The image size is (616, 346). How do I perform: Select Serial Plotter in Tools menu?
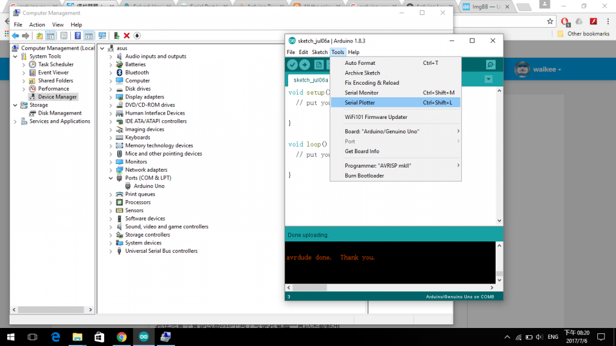396,102
